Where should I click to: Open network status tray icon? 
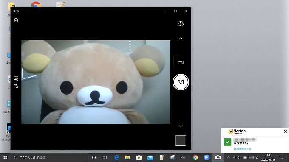pos(234,158)
